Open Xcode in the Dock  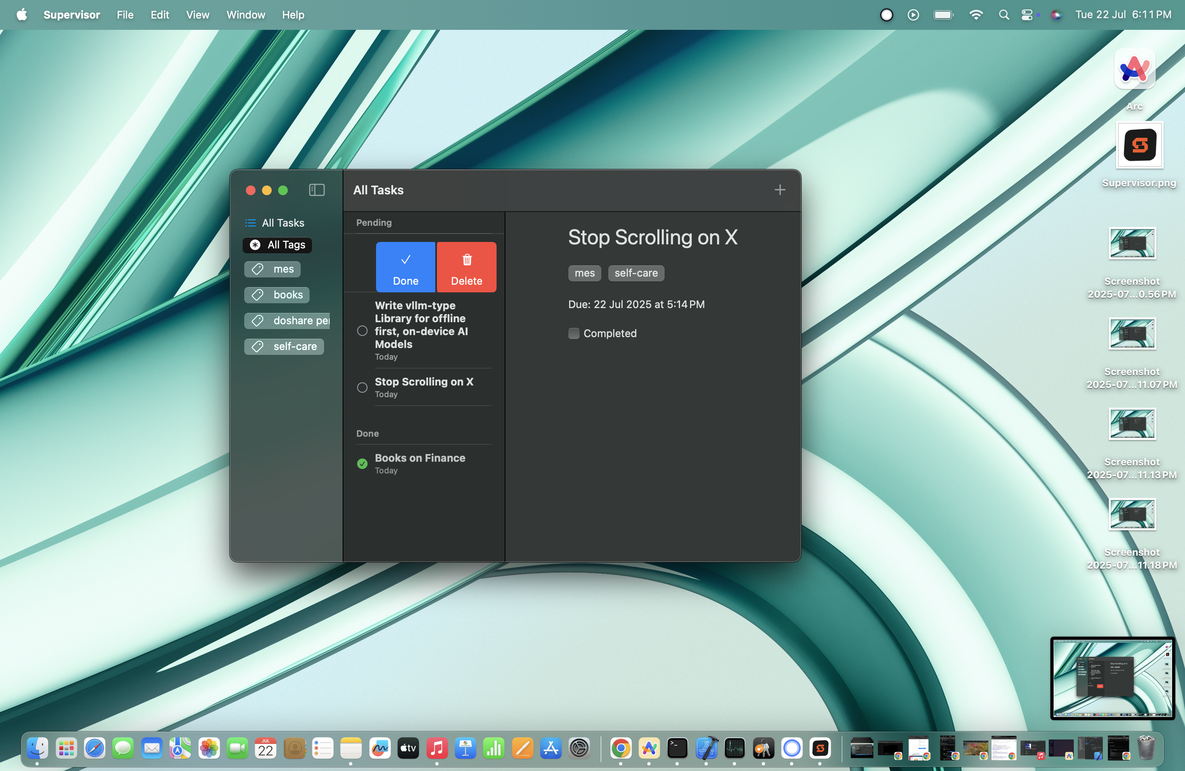coord(706,748)
